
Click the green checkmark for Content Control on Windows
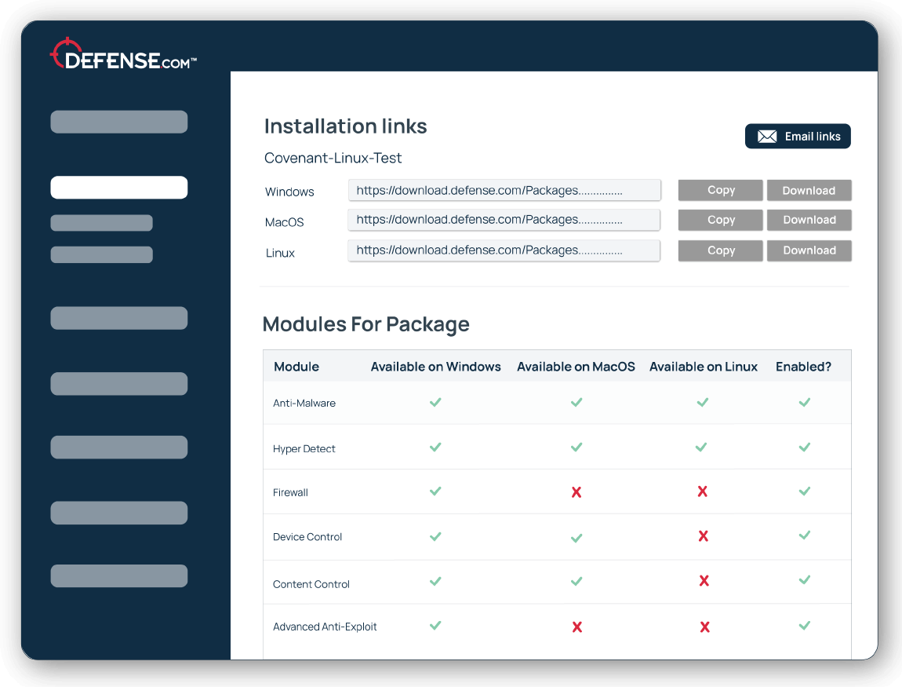(435, 581)
